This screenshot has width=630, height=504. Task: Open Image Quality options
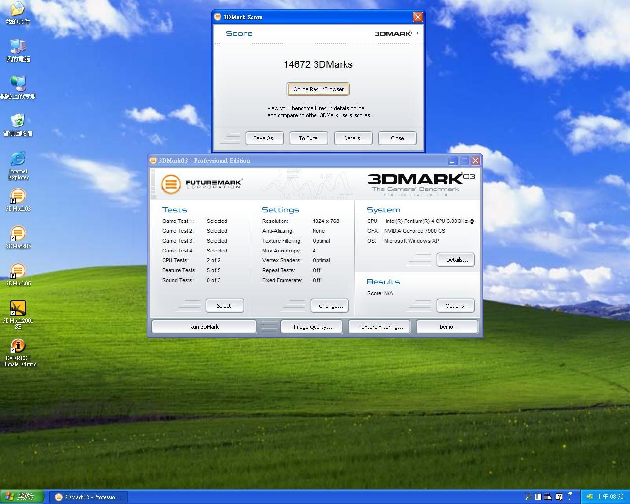(x=313, y=327)
